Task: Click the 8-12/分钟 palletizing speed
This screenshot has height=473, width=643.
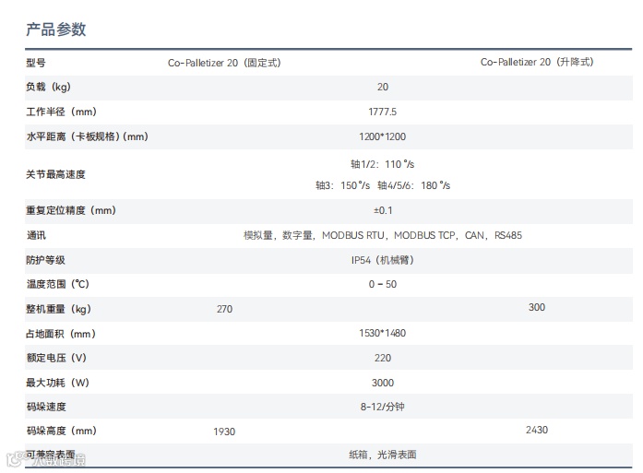Action: click(x=383, y=407)
